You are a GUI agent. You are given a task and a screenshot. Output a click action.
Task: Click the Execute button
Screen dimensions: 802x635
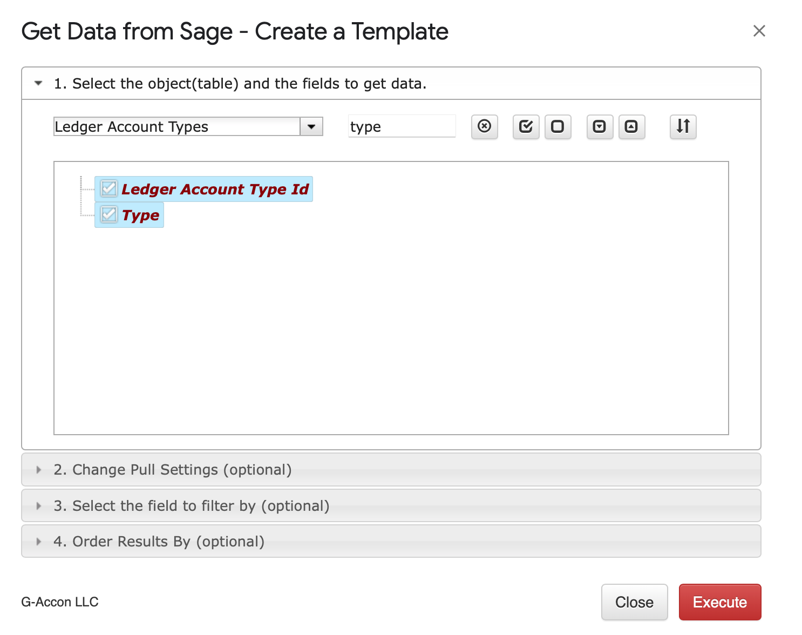click(720, 602)
